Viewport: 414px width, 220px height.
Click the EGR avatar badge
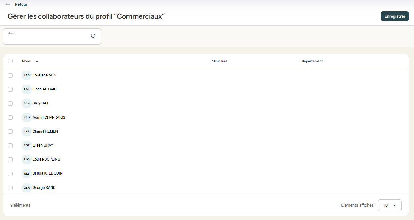27,145
